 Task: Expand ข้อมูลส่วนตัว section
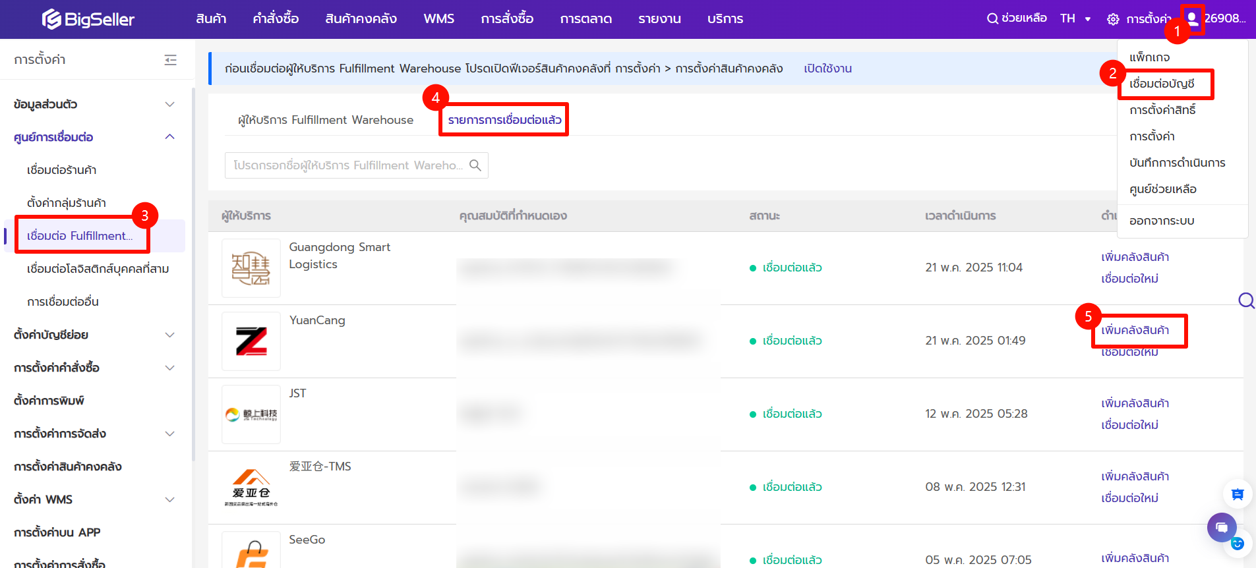(x=169, y=104)
